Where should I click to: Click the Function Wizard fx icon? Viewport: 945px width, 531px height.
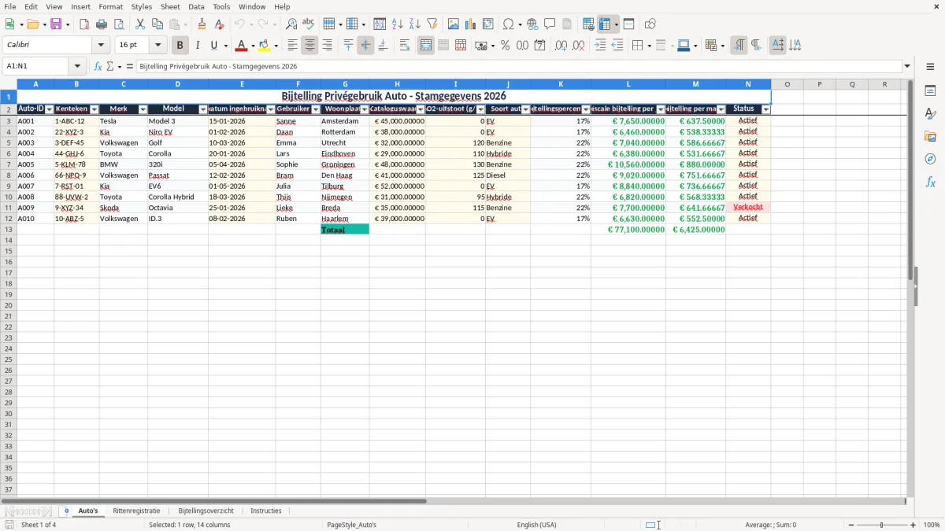tap(98, 66)
